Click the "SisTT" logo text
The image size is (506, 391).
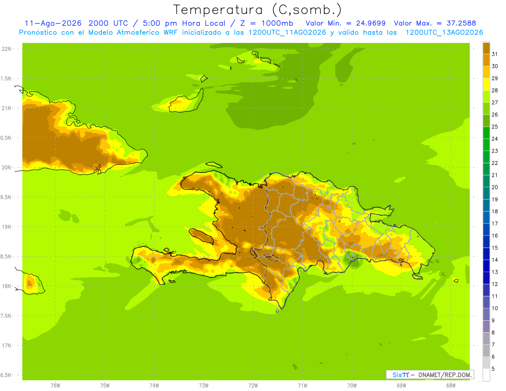coord(401,375)
